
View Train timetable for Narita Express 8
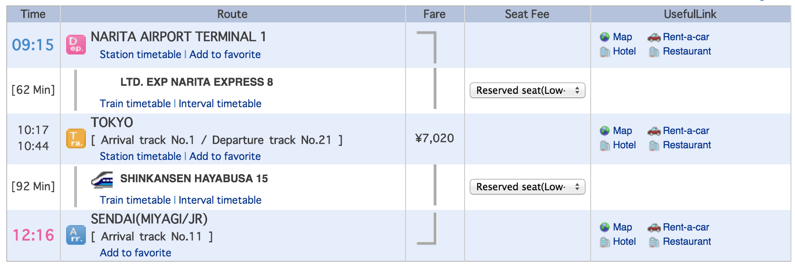(135, 104)
